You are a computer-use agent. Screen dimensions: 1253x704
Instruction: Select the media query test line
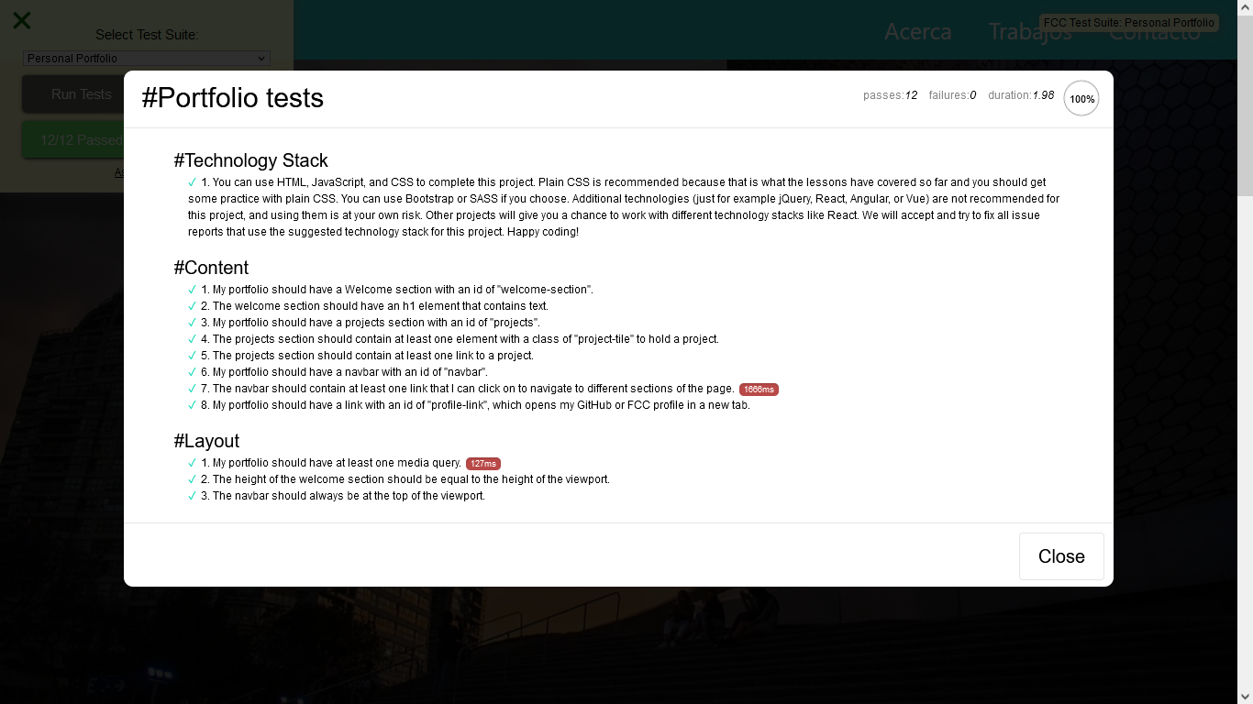point(331,463)
